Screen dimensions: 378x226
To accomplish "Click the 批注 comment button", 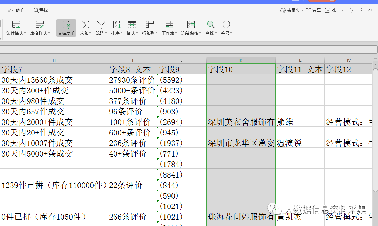I will pyautogui.click(x=334, y=10).
